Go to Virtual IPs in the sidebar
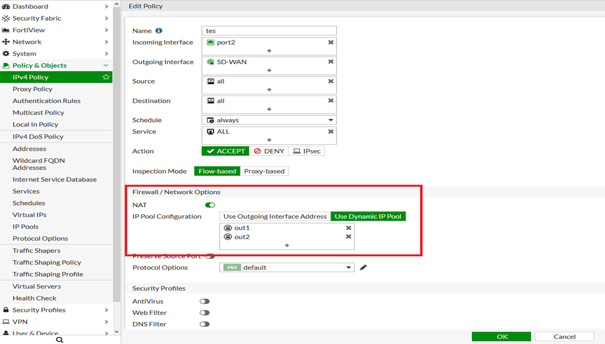The width and height of the screenshot is (605, 344). pyautogui.click(x=29, y=215)
